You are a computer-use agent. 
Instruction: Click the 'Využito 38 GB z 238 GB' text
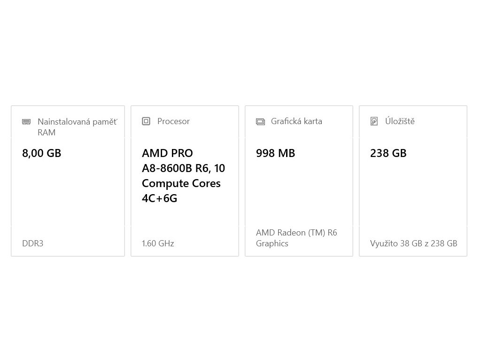coord(413,243)
